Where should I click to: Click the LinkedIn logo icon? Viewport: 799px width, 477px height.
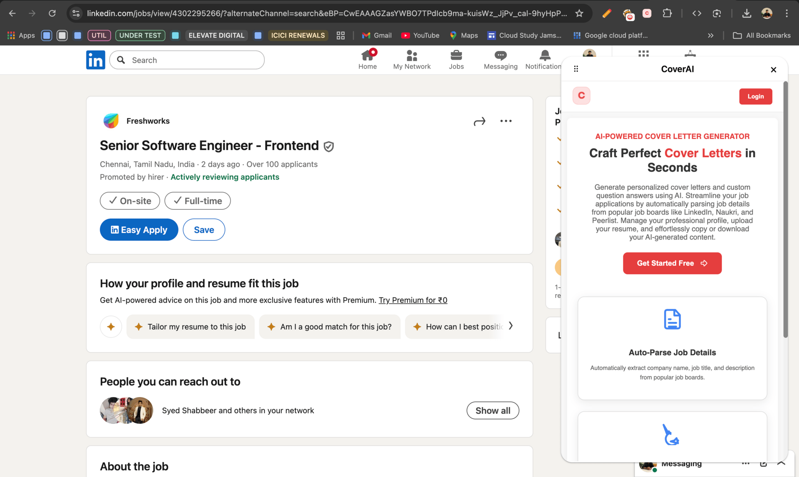pyautogui.click(x=95, y=60)
